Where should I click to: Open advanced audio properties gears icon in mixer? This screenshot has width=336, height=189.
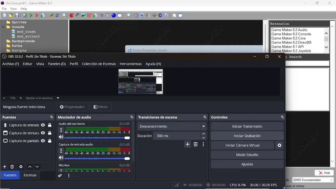tap(60, 176)
